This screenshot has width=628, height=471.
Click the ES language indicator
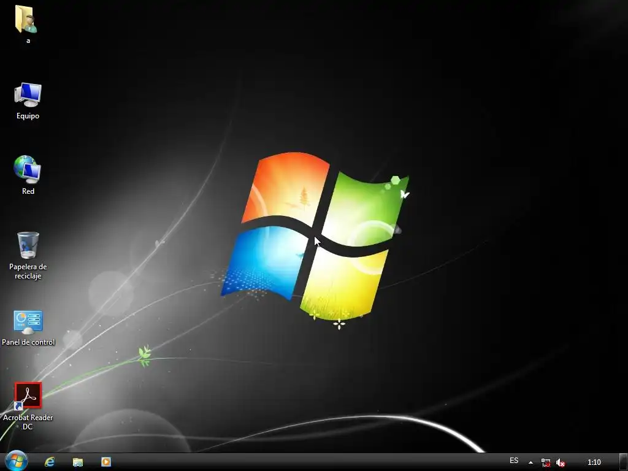pos(514,461)
